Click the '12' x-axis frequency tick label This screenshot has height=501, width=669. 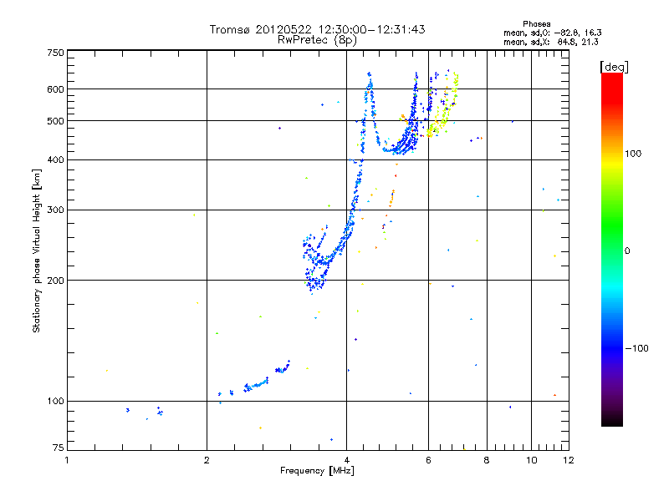[x=569, y=460]
